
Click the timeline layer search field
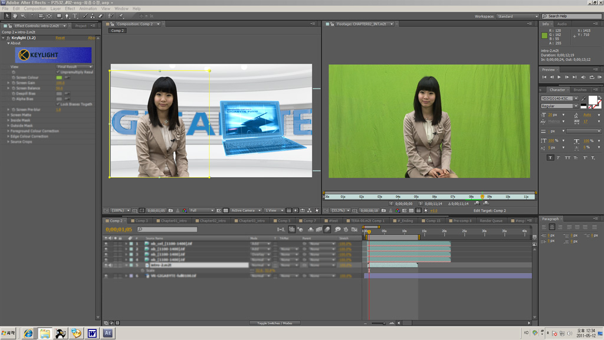[x=167, y=230]
